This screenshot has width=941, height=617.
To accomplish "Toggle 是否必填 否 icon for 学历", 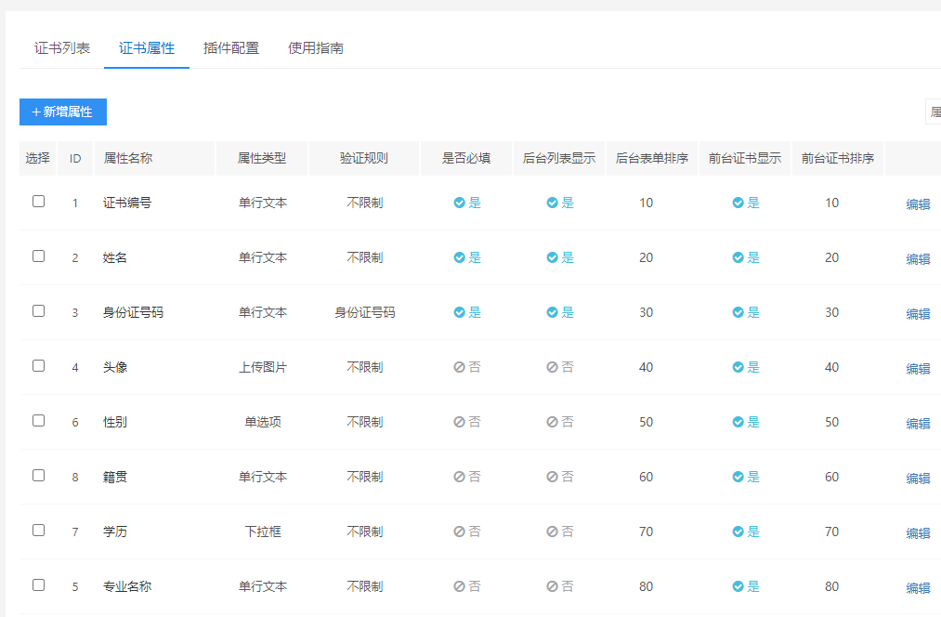I will (459, 532).
